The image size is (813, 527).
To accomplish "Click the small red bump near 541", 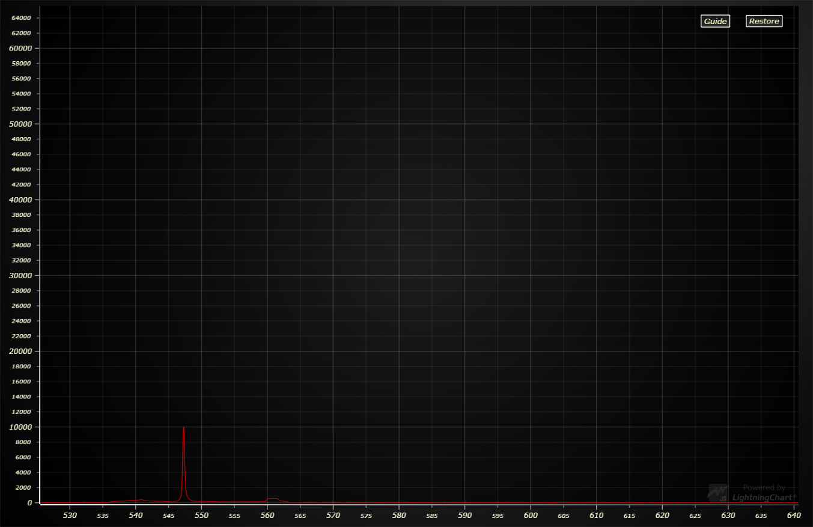I will (x=141, y=500).
